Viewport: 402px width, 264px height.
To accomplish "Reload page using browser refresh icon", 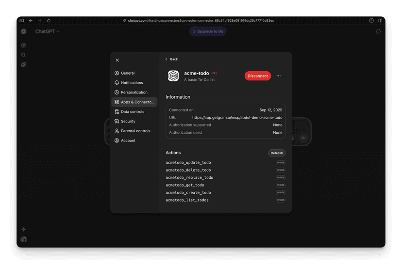I will [49, 20].
